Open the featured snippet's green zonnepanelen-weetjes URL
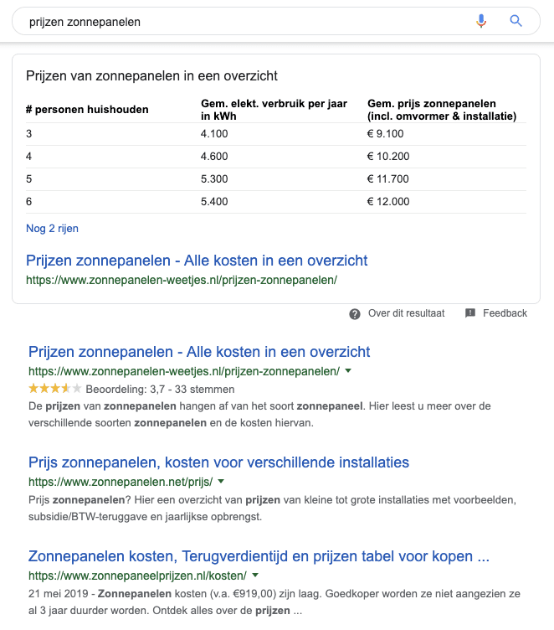 181,280
